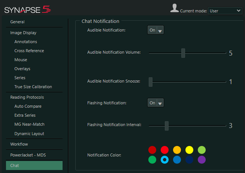Open the General settings section
The width and height of the screenshot is (245, 173).
(x=18, y=22)
